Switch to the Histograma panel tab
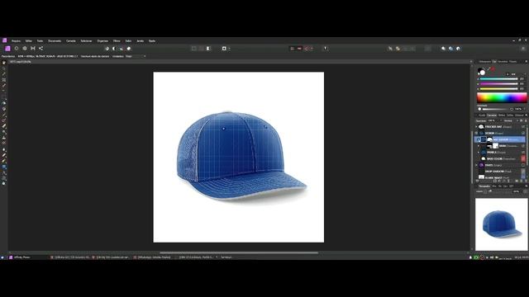Image resolution: width=529 pixels, height=297 pixels. click(x=485, y=62)
